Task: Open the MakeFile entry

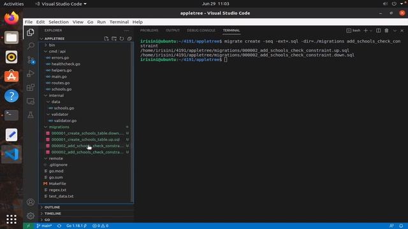Action: click(57, 184)
